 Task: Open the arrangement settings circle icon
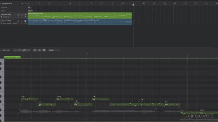click(x=22, y=3)
